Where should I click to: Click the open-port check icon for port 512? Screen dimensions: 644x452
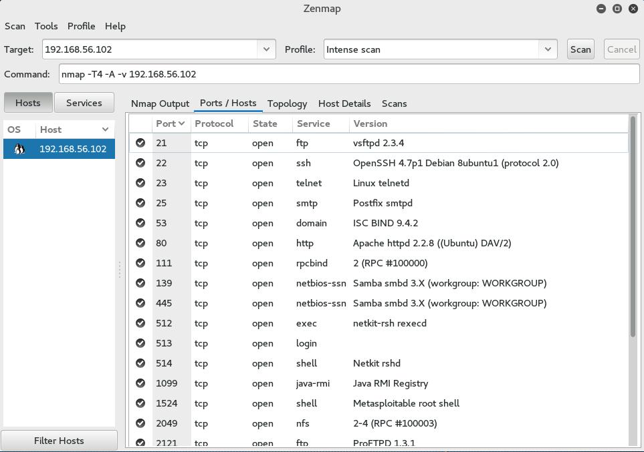[140, 323]
